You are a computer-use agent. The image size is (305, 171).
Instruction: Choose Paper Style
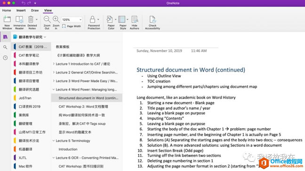tap(122, 23)
